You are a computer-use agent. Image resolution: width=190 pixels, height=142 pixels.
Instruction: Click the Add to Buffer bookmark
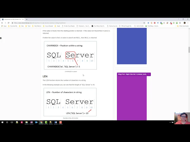tap(139, 26)
